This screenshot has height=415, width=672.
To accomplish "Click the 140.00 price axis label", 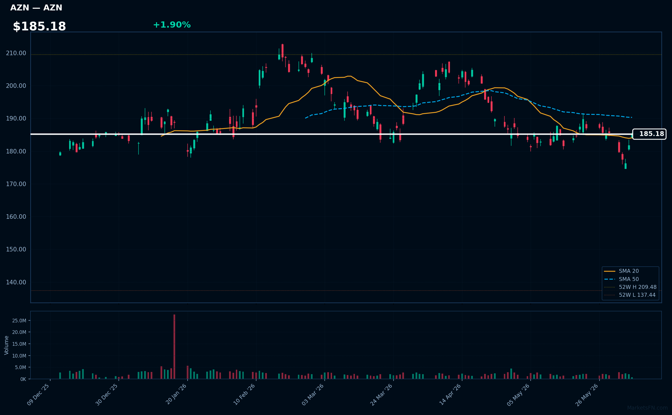I will (16, 282).
